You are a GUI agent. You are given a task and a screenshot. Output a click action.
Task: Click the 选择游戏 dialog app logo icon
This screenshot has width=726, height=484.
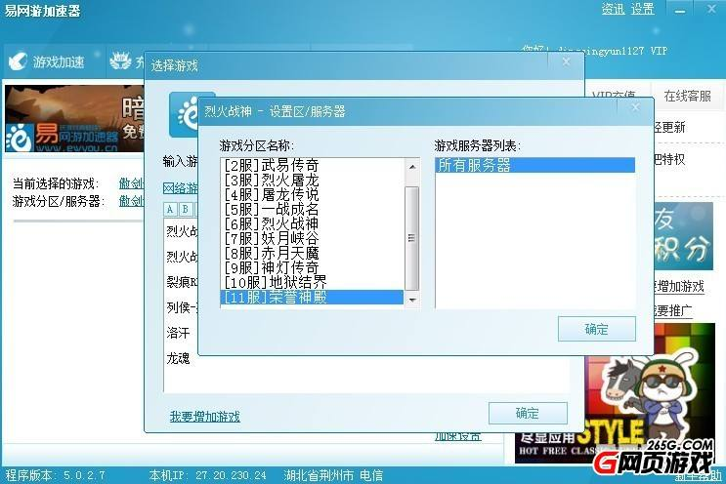coord(184,114)
